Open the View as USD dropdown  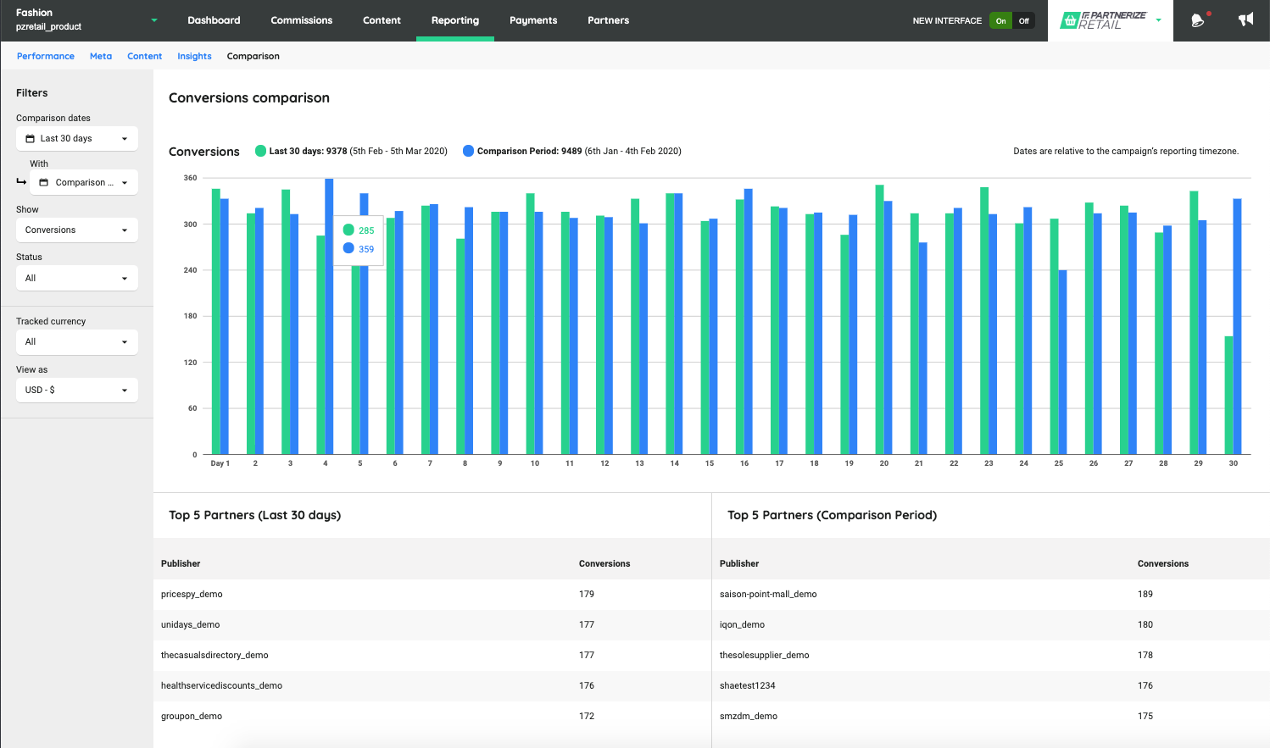point(76,390)
